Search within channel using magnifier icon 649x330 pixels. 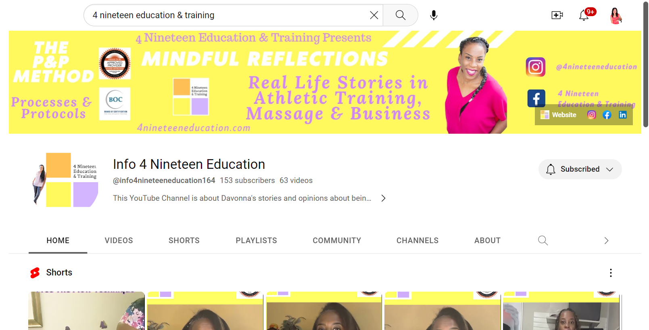(x=543, y=241)
